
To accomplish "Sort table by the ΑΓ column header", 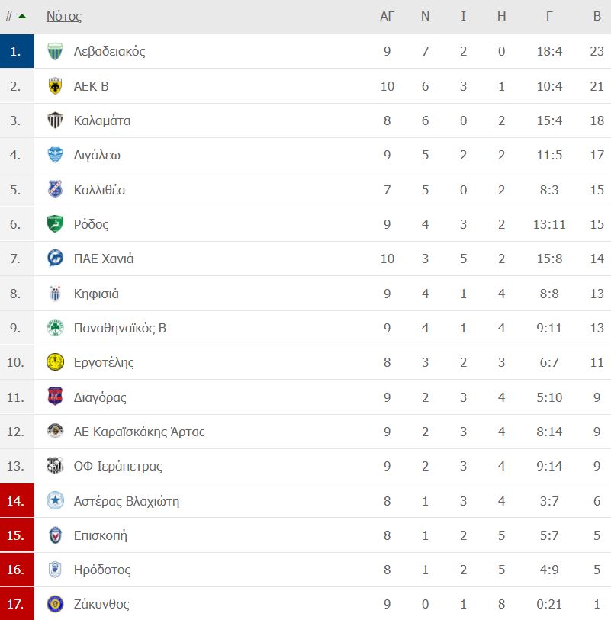I will pos(388,16).
